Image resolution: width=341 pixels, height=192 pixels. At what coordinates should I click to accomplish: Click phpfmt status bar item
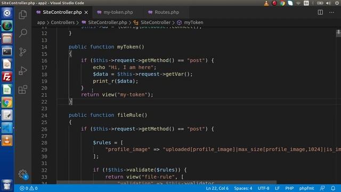306,188
